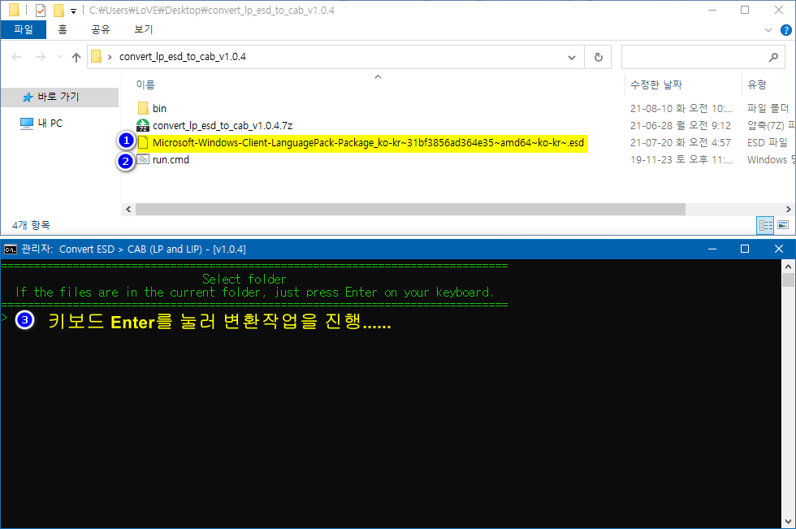Open the recent locations dropdown arrow
The image size is (796, 529).
point(59,57)
